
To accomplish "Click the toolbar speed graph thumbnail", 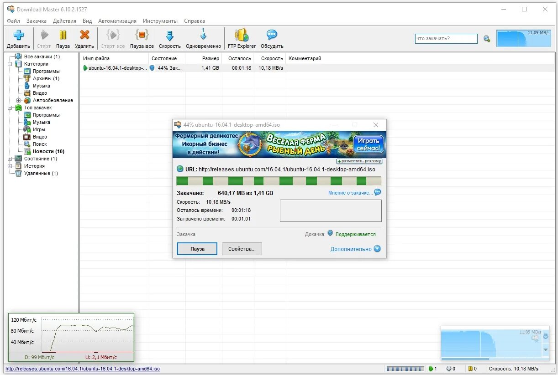I will coord(524,38).
